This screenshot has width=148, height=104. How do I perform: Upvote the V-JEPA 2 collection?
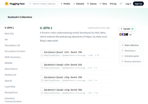pyautogui.click(x=127, y=29)
